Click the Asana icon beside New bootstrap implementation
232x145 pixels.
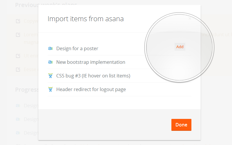tap(50, 62)
